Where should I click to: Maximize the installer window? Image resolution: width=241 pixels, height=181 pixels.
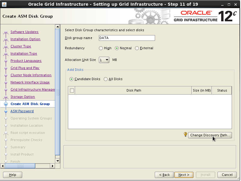tap(229, 5)
